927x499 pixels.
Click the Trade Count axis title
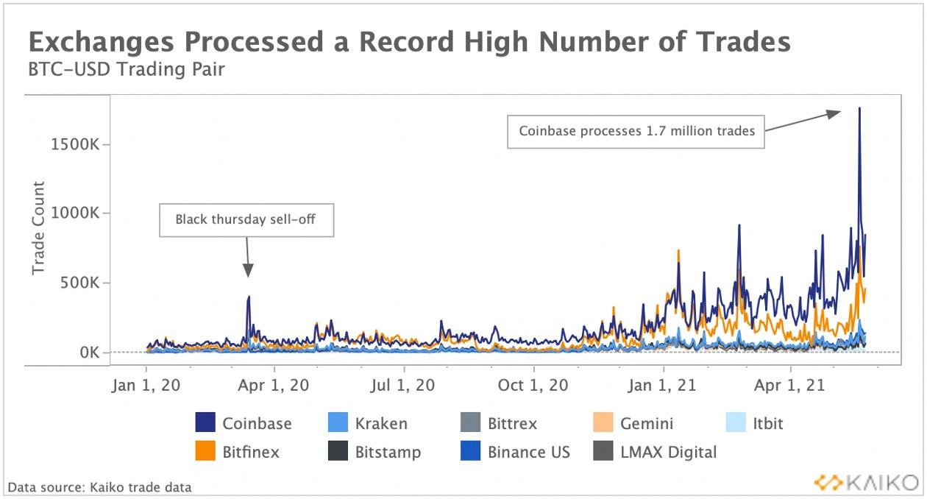click(x=38, y=228)
